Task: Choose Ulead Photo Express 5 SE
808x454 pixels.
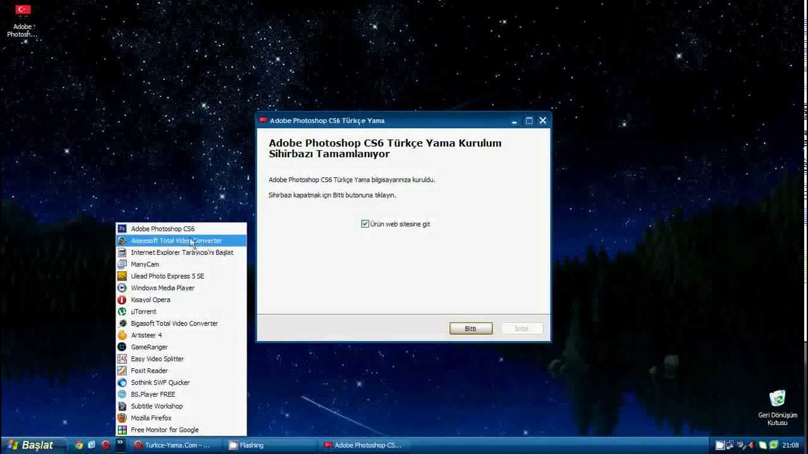Action: [x=181, y=276]
